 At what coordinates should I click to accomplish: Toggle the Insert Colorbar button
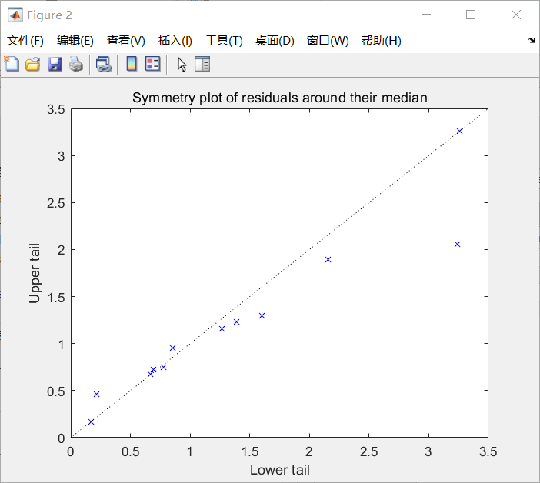point(132,65)
